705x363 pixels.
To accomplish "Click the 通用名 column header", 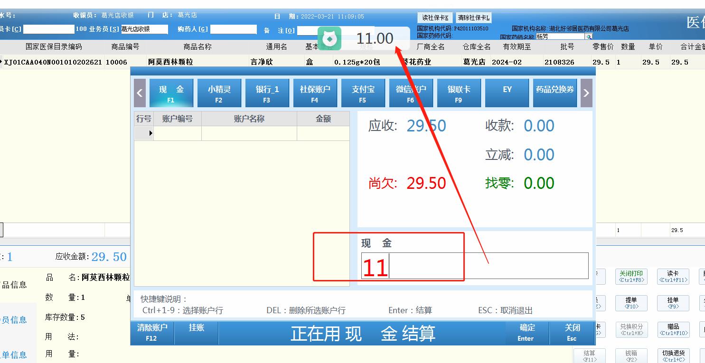I will click(x=277, y=47).
